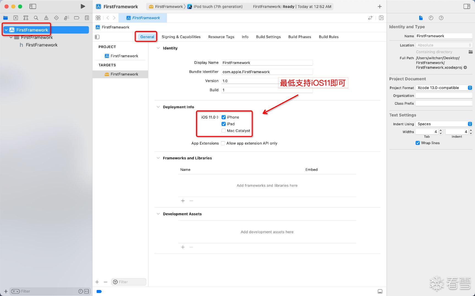Image resolution: width=475 pixels, height=296 pixels.
Task: Click the Run (play) button
Action: click(83, 6)
